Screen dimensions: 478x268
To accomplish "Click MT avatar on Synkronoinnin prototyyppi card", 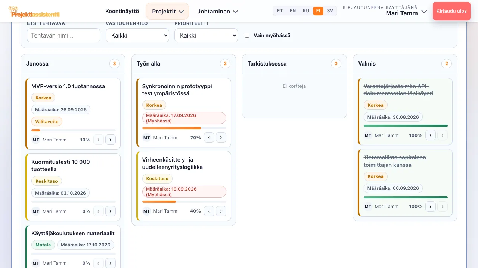I will coord(147,138).
